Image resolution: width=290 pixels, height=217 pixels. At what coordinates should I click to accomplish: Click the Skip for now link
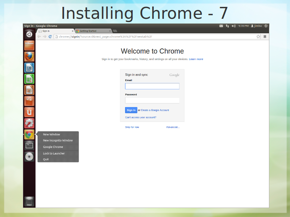coord(132,127)
